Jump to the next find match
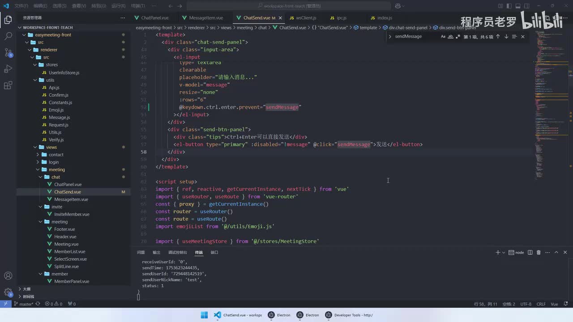Screen dimensions: 573x322 (x=506, y=37)
